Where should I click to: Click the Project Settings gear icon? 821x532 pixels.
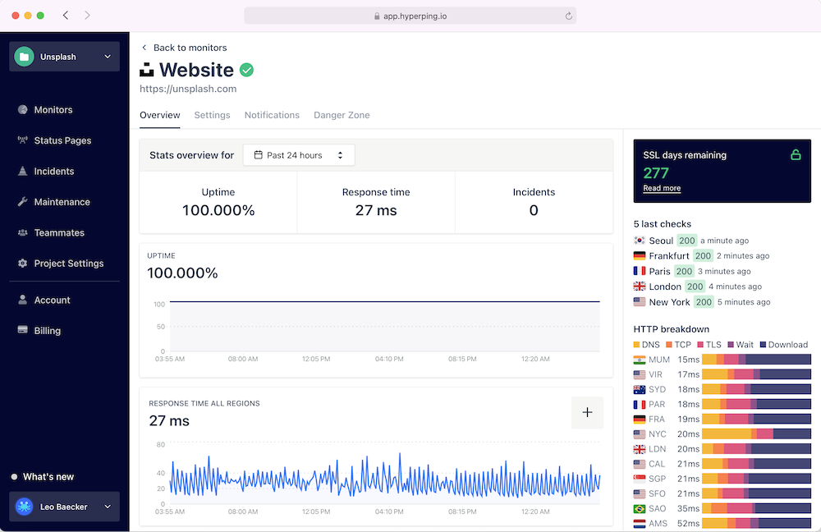click(x=23, y=264)
